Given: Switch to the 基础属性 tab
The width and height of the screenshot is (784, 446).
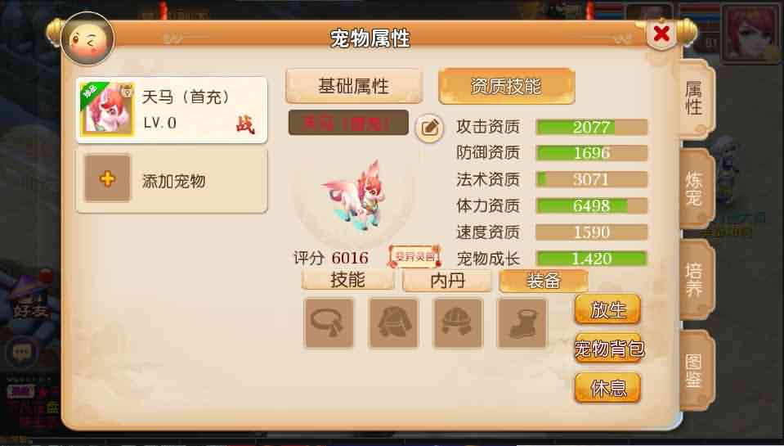Looking at the screenshot, I should [x=353, y=86].
